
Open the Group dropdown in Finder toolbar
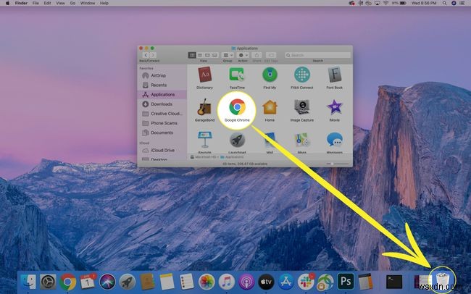click(228, 55)
